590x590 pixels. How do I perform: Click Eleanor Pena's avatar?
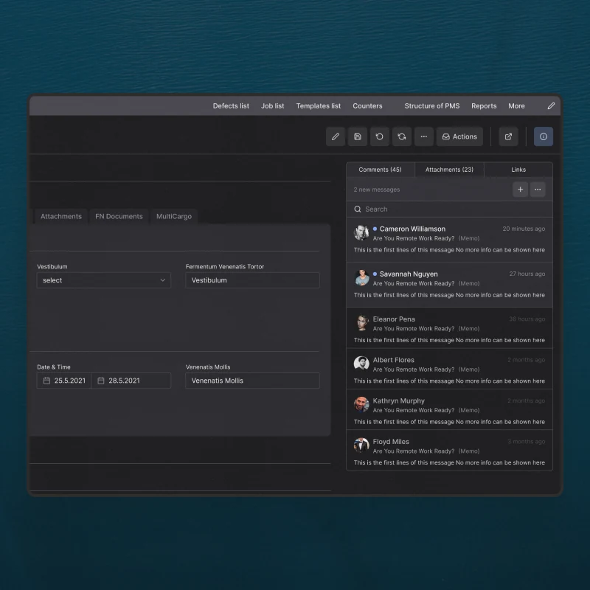pos(361,323)
